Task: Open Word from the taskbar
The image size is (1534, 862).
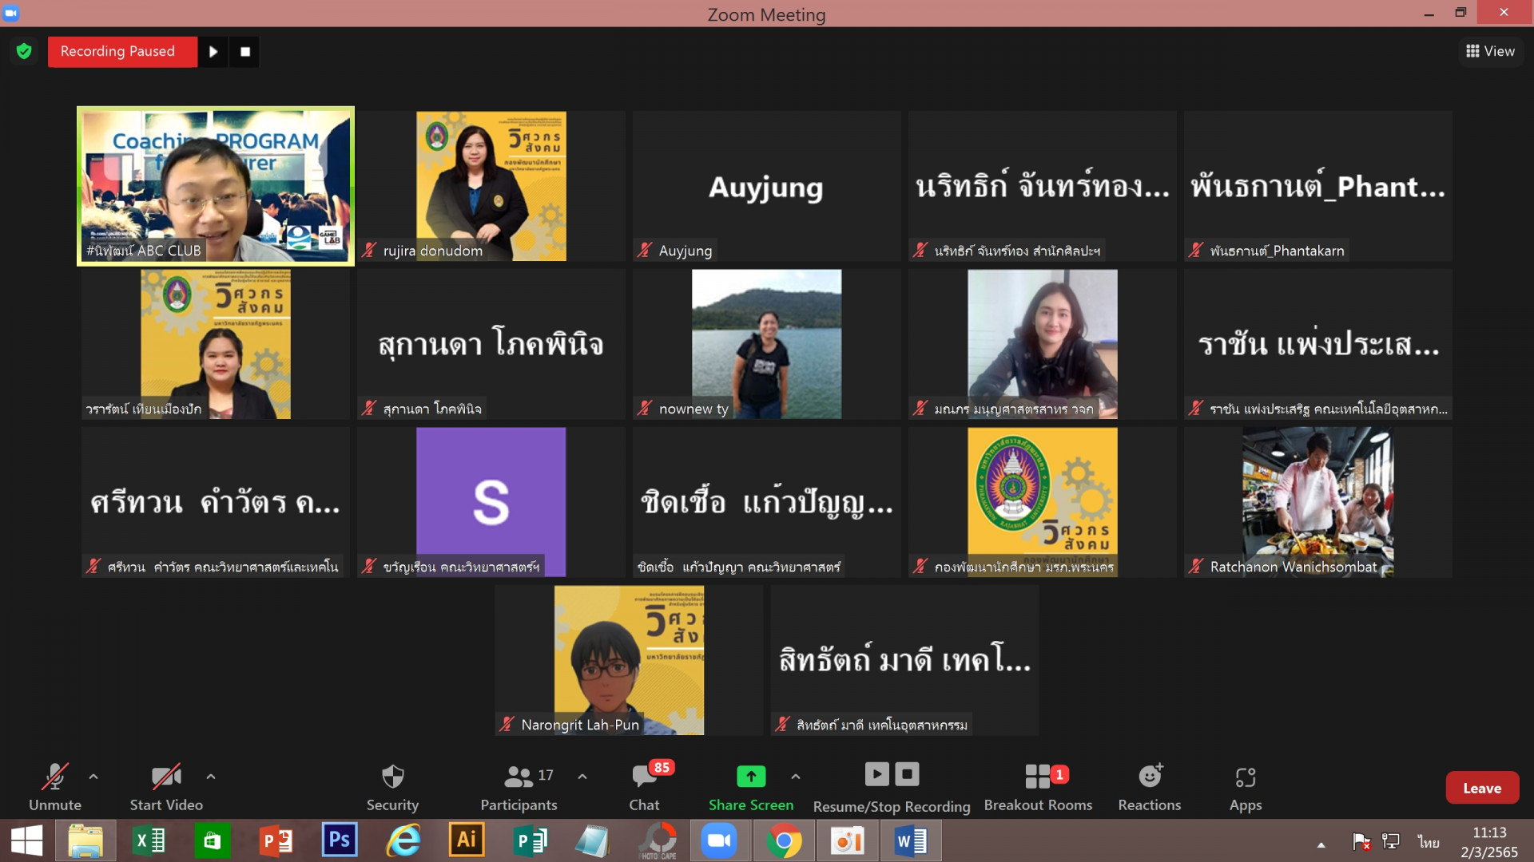Action: (x=910, y=840)
